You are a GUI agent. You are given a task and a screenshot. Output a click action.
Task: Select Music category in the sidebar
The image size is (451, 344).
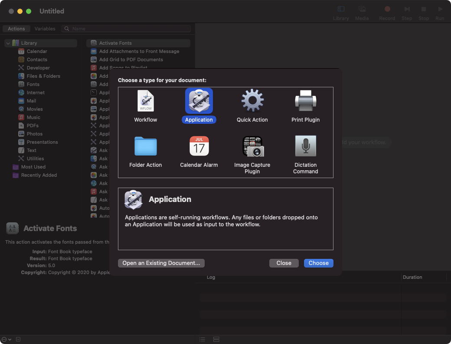(x=33, y=117)
